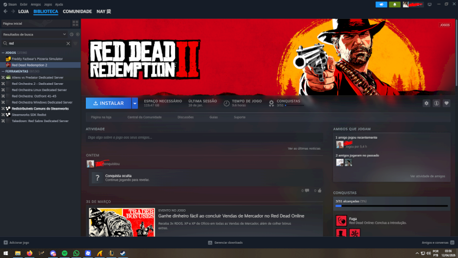Click the Tempo de Jogo clock icon
This screenshot has height=258, width=458.
pyautogui.click(x=226, y=103)
